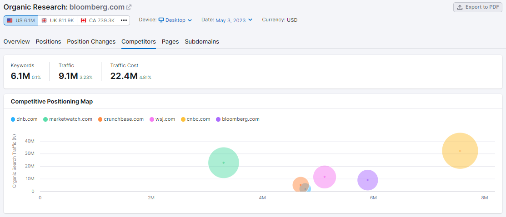The image size is (506, 217).
Task: Open bloomberg.com external link icon
Action: click(129, 7)
